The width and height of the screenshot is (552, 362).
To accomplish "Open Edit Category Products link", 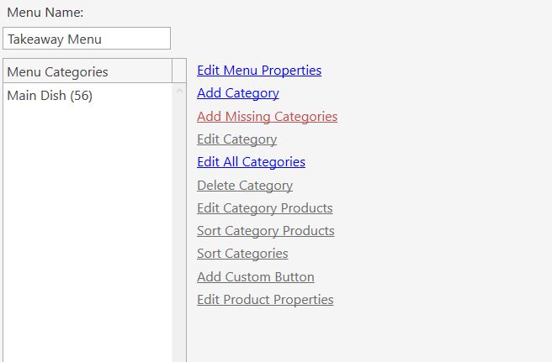I will point(265,208).
